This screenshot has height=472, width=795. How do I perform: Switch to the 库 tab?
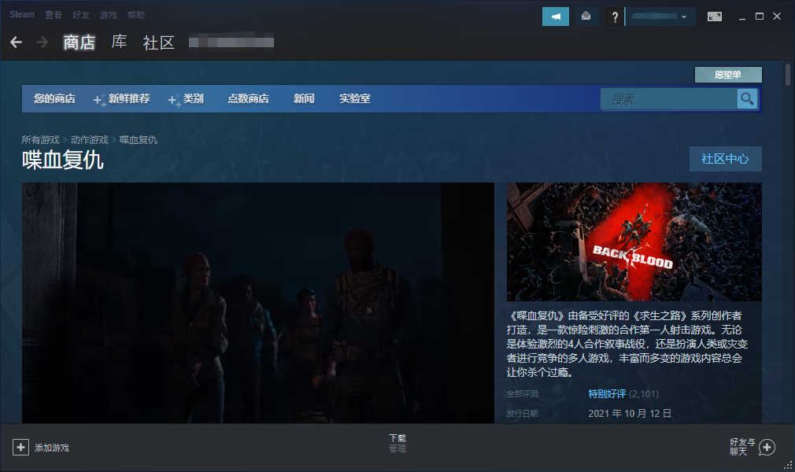tap(119, 42)
